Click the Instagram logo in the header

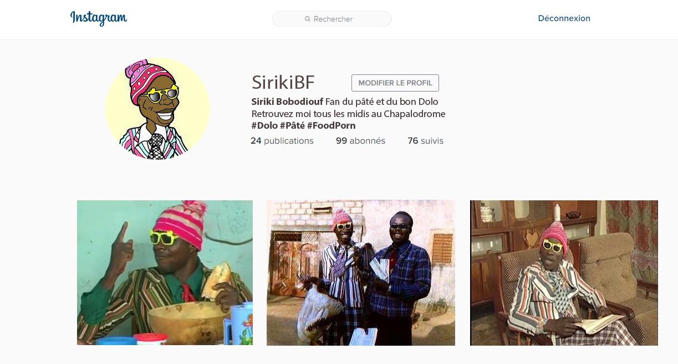[x=99, y=18]
